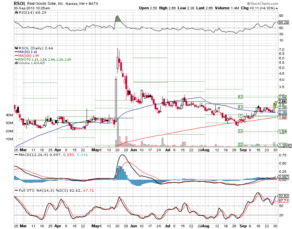Click the up-triangle icon after Chg percentage
The width and height of the screenshot is (292, 229).
[277, 8]
